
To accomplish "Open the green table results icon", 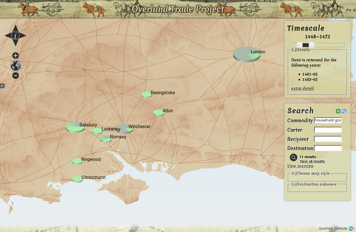I will [x=338, y=111].
